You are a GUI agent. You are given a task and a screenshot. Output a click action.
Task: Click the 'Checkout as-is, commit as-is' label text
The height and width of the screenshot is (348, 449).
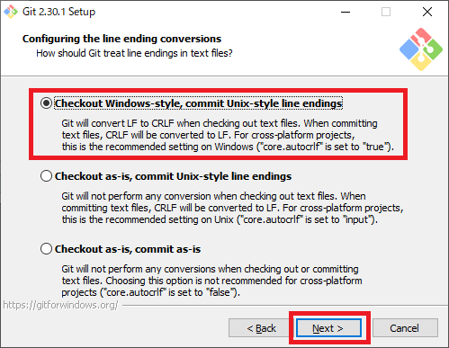pos(128,249)
